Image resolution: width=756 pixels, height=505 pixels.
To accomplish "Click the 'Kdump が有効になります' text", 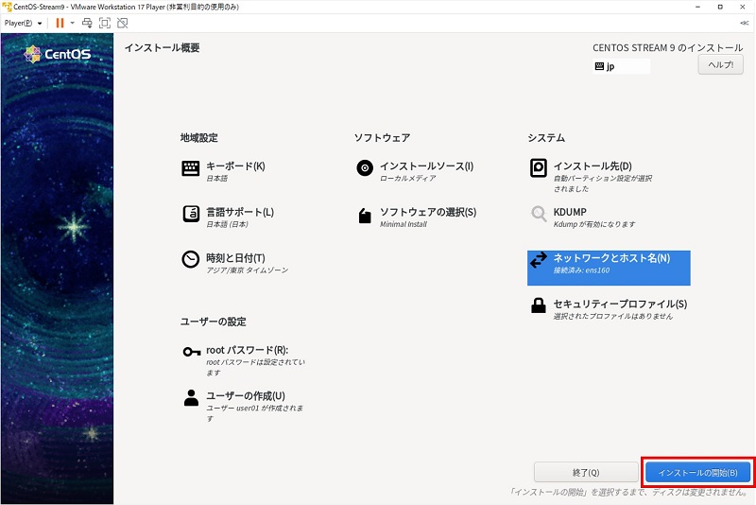I will click(x=594, y=224).
